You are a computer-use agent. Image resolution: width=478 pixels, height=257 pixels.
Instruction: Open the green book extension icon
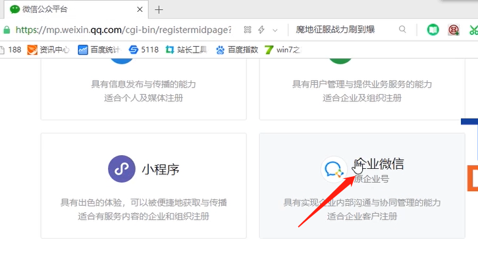tap(433, 30)
